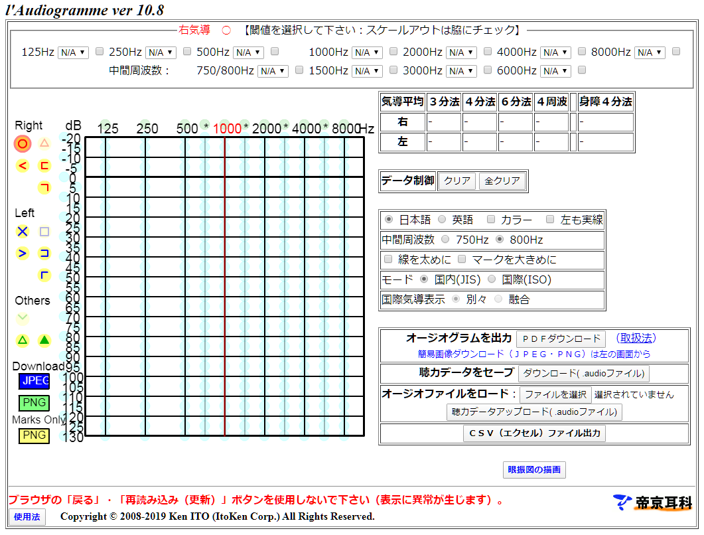
Task: Click the 3分法 column header
Action: 444,102
